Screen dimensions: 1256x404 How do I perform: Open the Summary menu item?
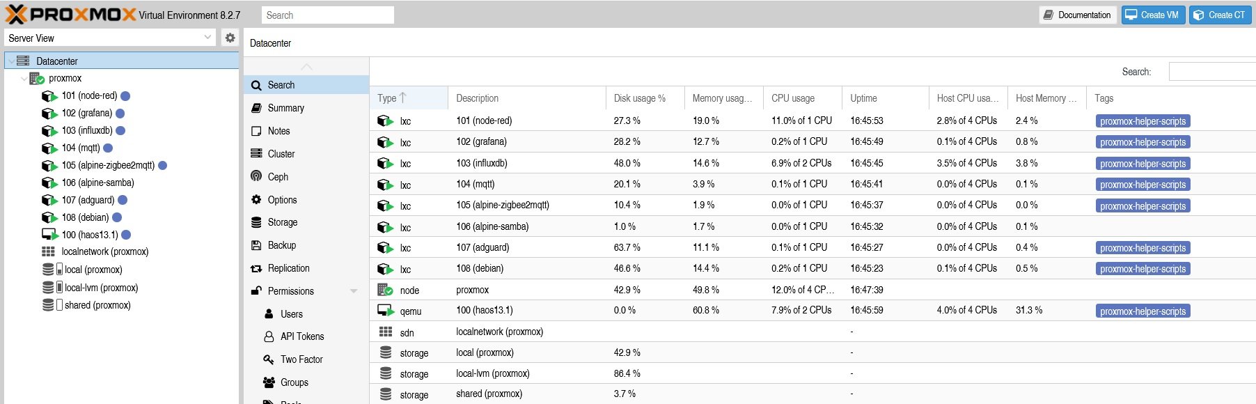pos(285,108)
